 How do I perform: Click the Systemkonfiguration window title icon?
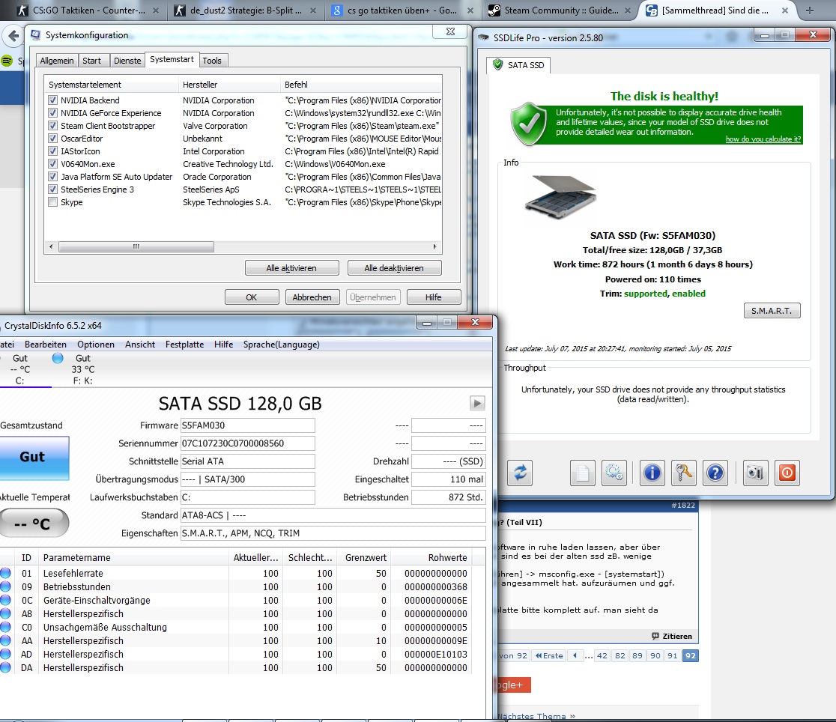[x=36, y=35]
